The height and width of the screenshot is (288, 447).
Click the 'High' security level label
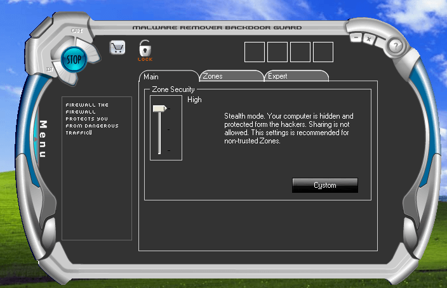[x=194, y=100]
